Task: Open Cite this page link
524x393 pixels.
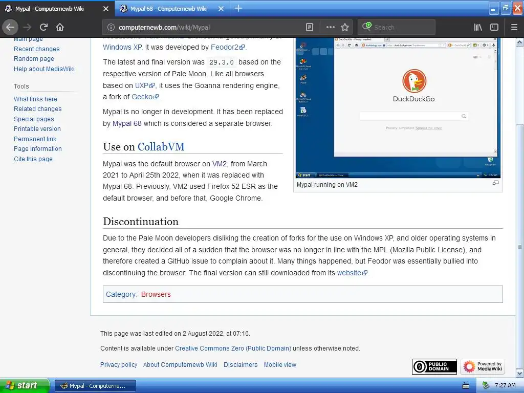Action: pos(33,159)
